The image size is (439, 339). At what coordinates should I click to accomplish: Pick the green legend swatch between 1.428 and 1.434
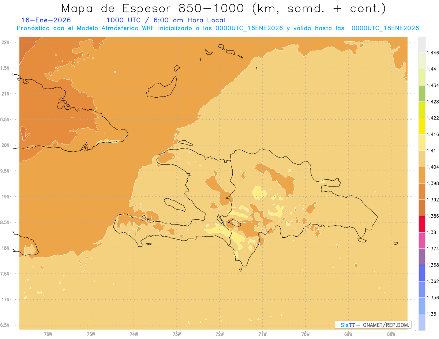[x=422, y=93]
